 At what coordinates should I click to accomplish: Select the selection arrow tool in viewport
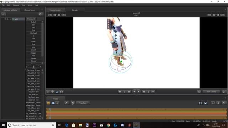click(x=48, y=92)
